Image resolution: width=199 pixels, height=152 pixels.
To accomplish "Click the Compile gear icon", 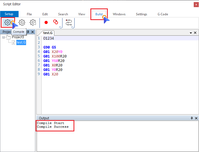I will tap(7, 22).
